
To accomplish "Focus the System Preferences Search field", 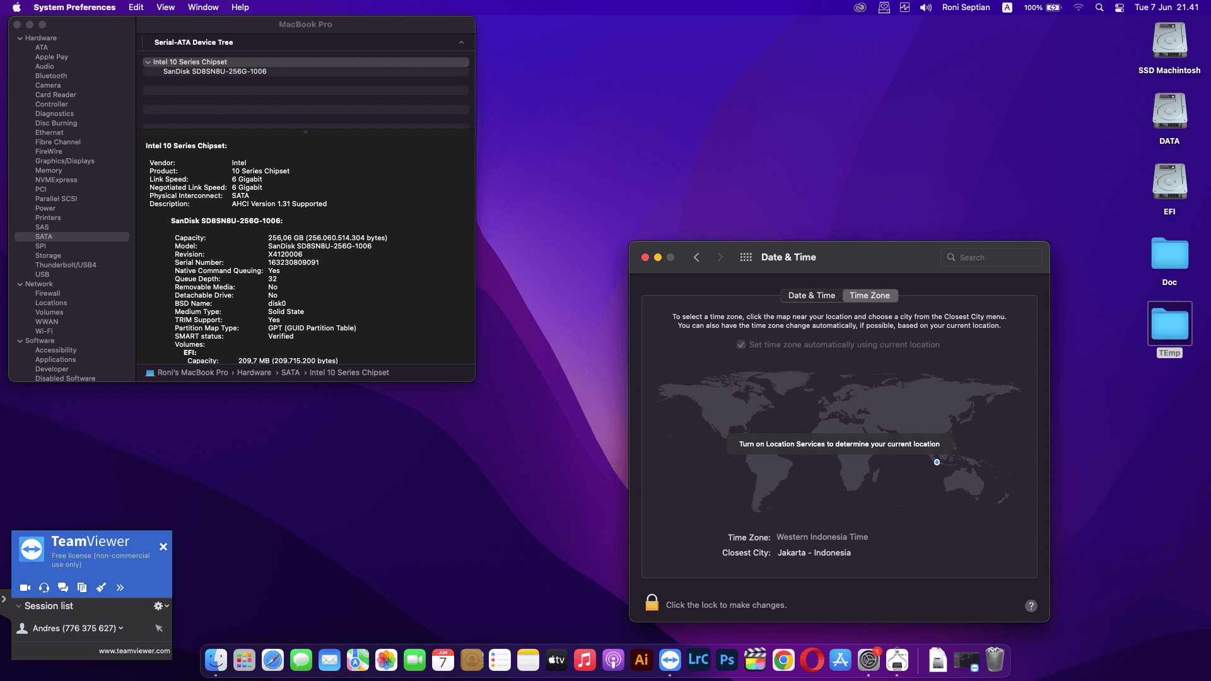I will 992,257.
